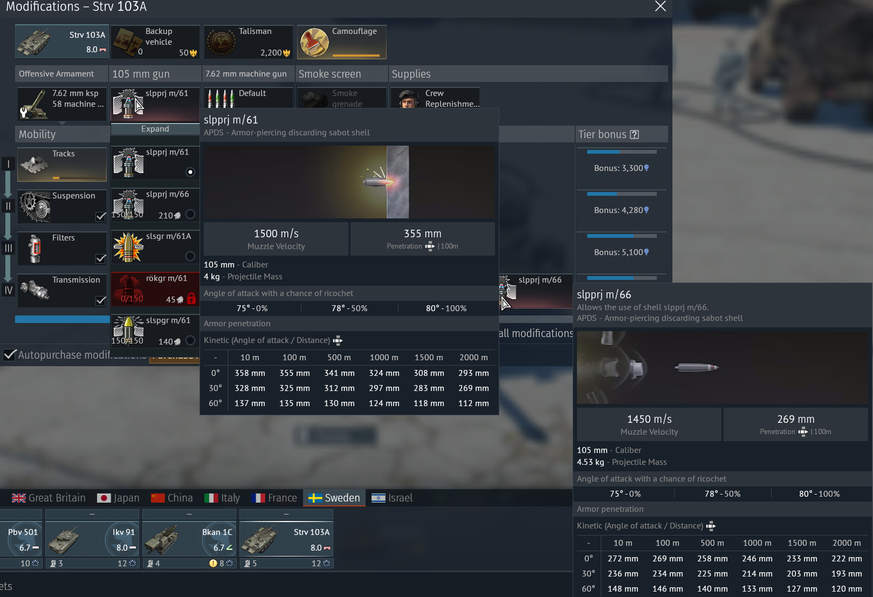The image size is (873, 597).
Task: Select the Default machine gun belt
Action: pyautogui.click(x=249, y=98)
